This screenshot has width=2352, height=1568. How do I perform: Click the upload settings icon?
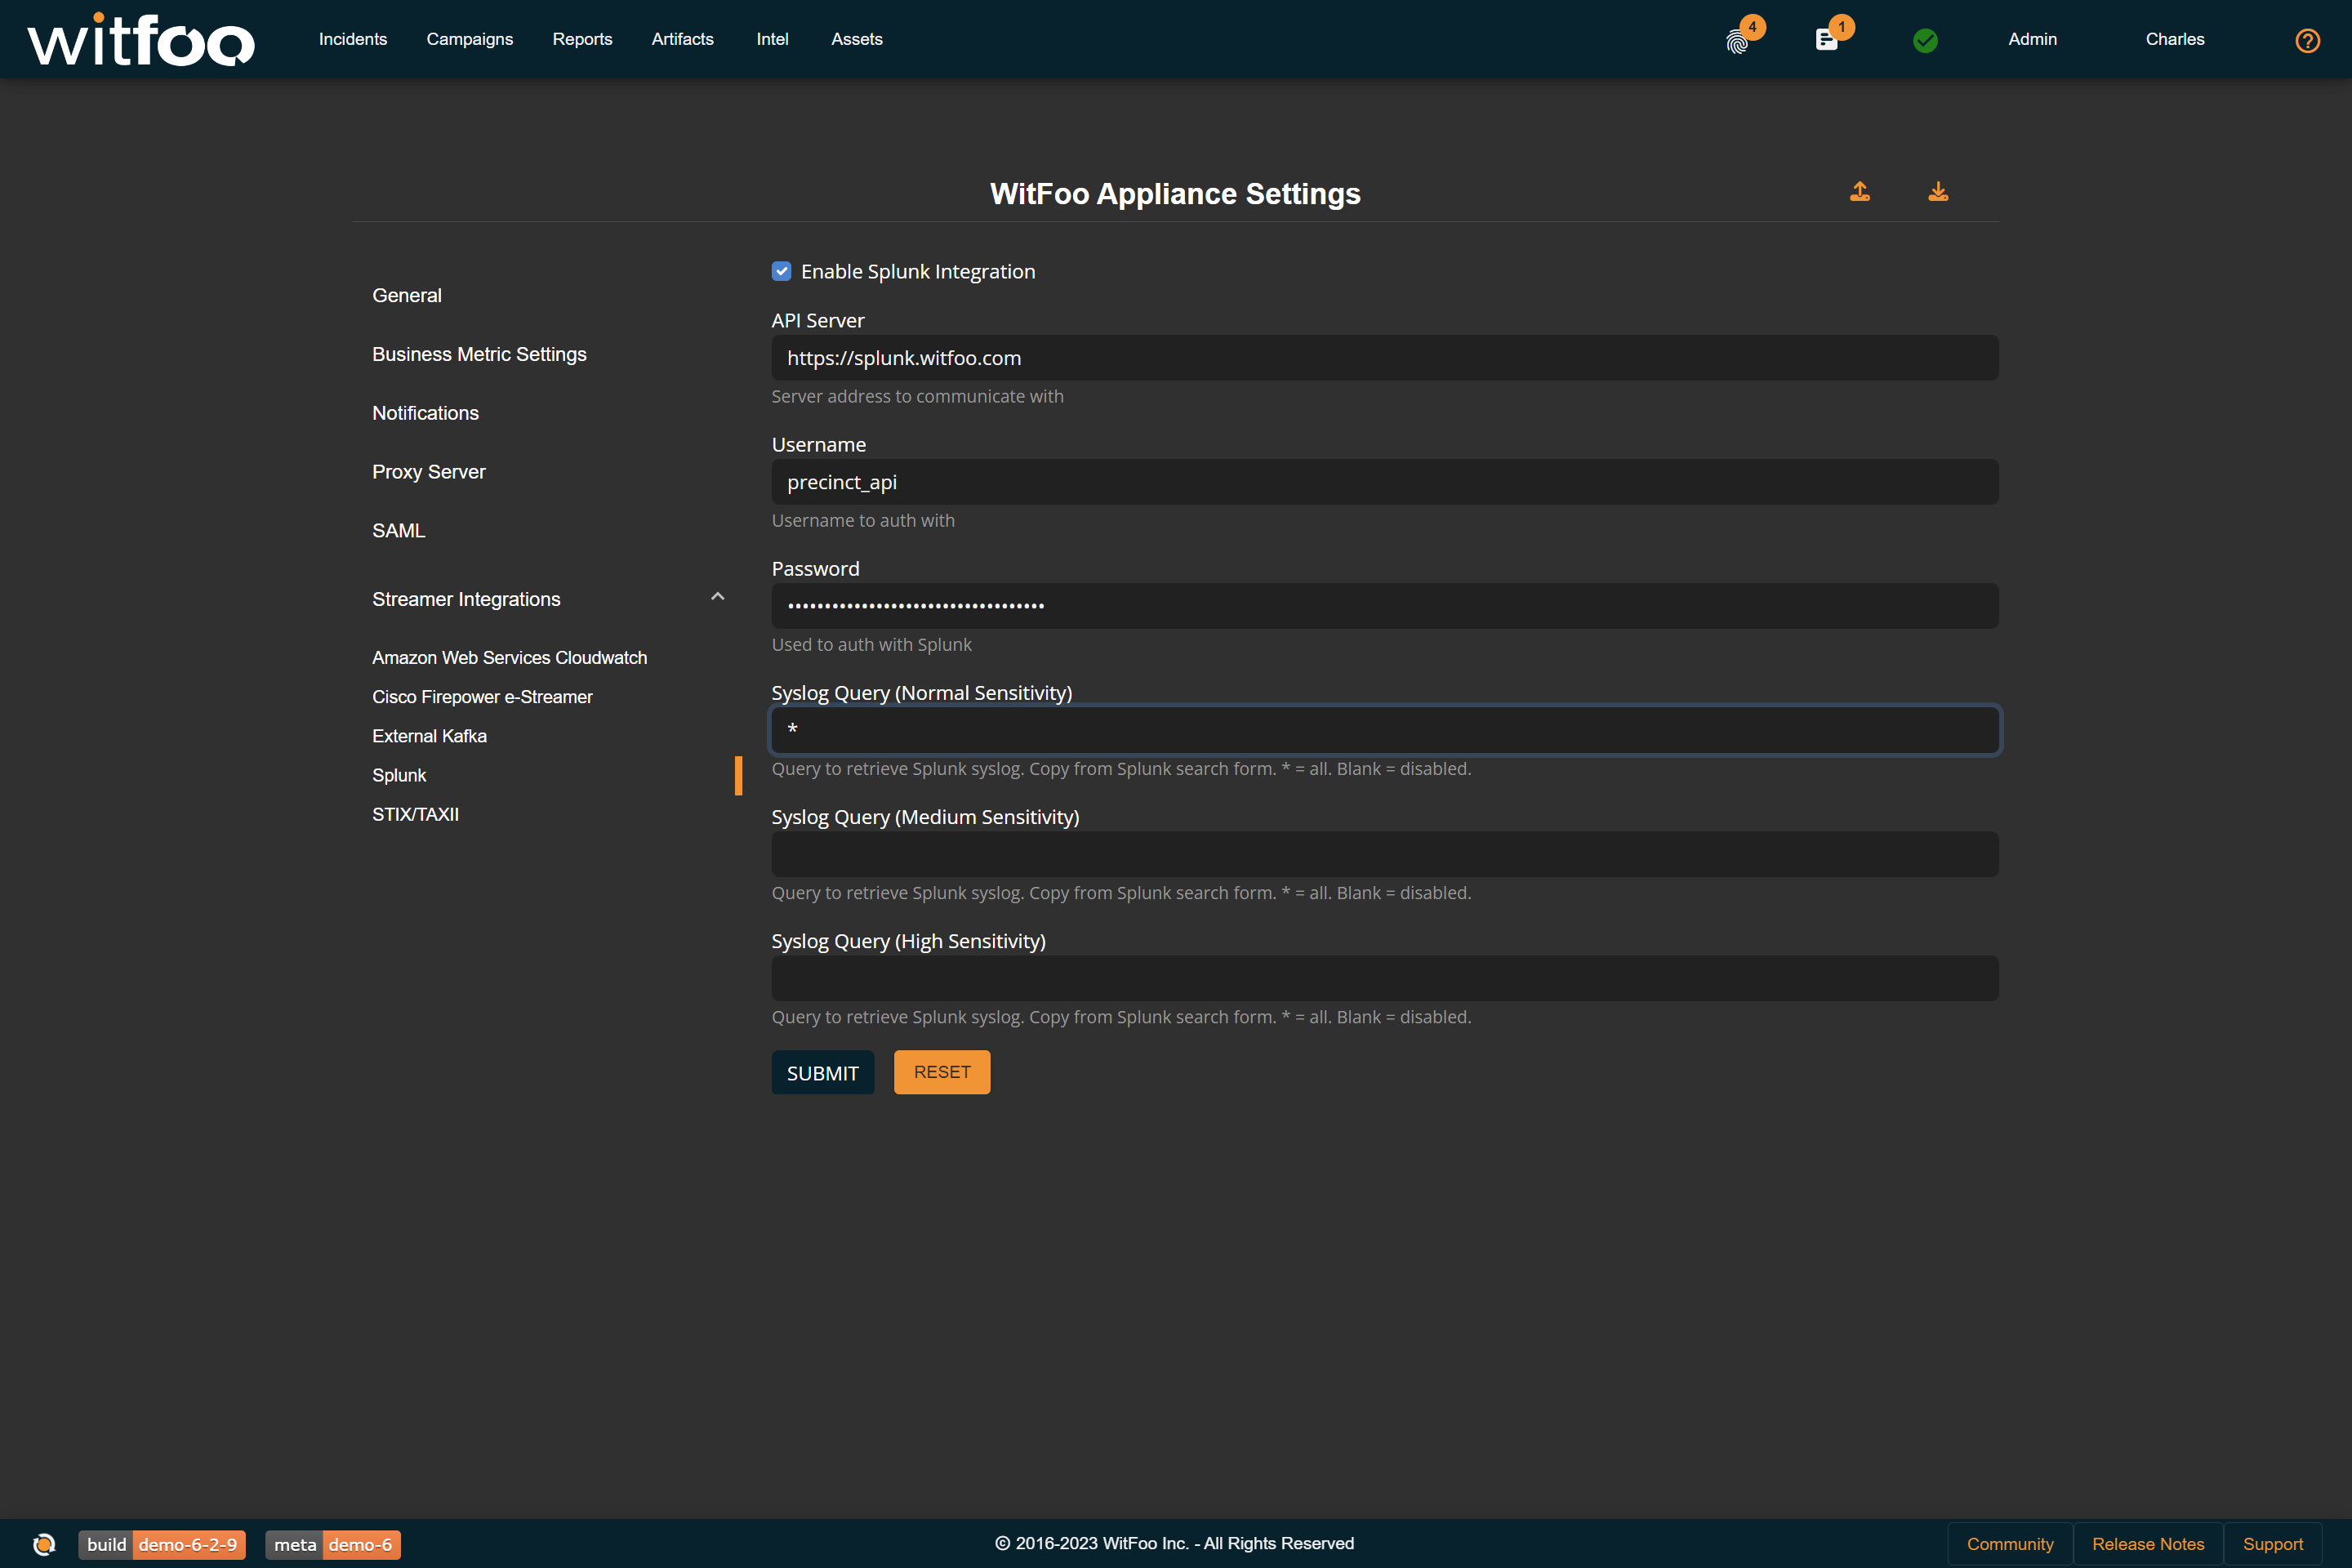click(1860, 192)
